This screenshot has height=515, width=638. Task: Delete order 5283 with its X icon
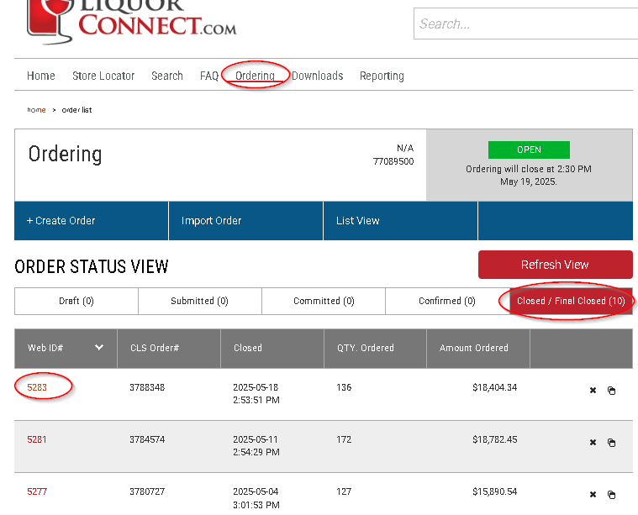tap(593, 390)
